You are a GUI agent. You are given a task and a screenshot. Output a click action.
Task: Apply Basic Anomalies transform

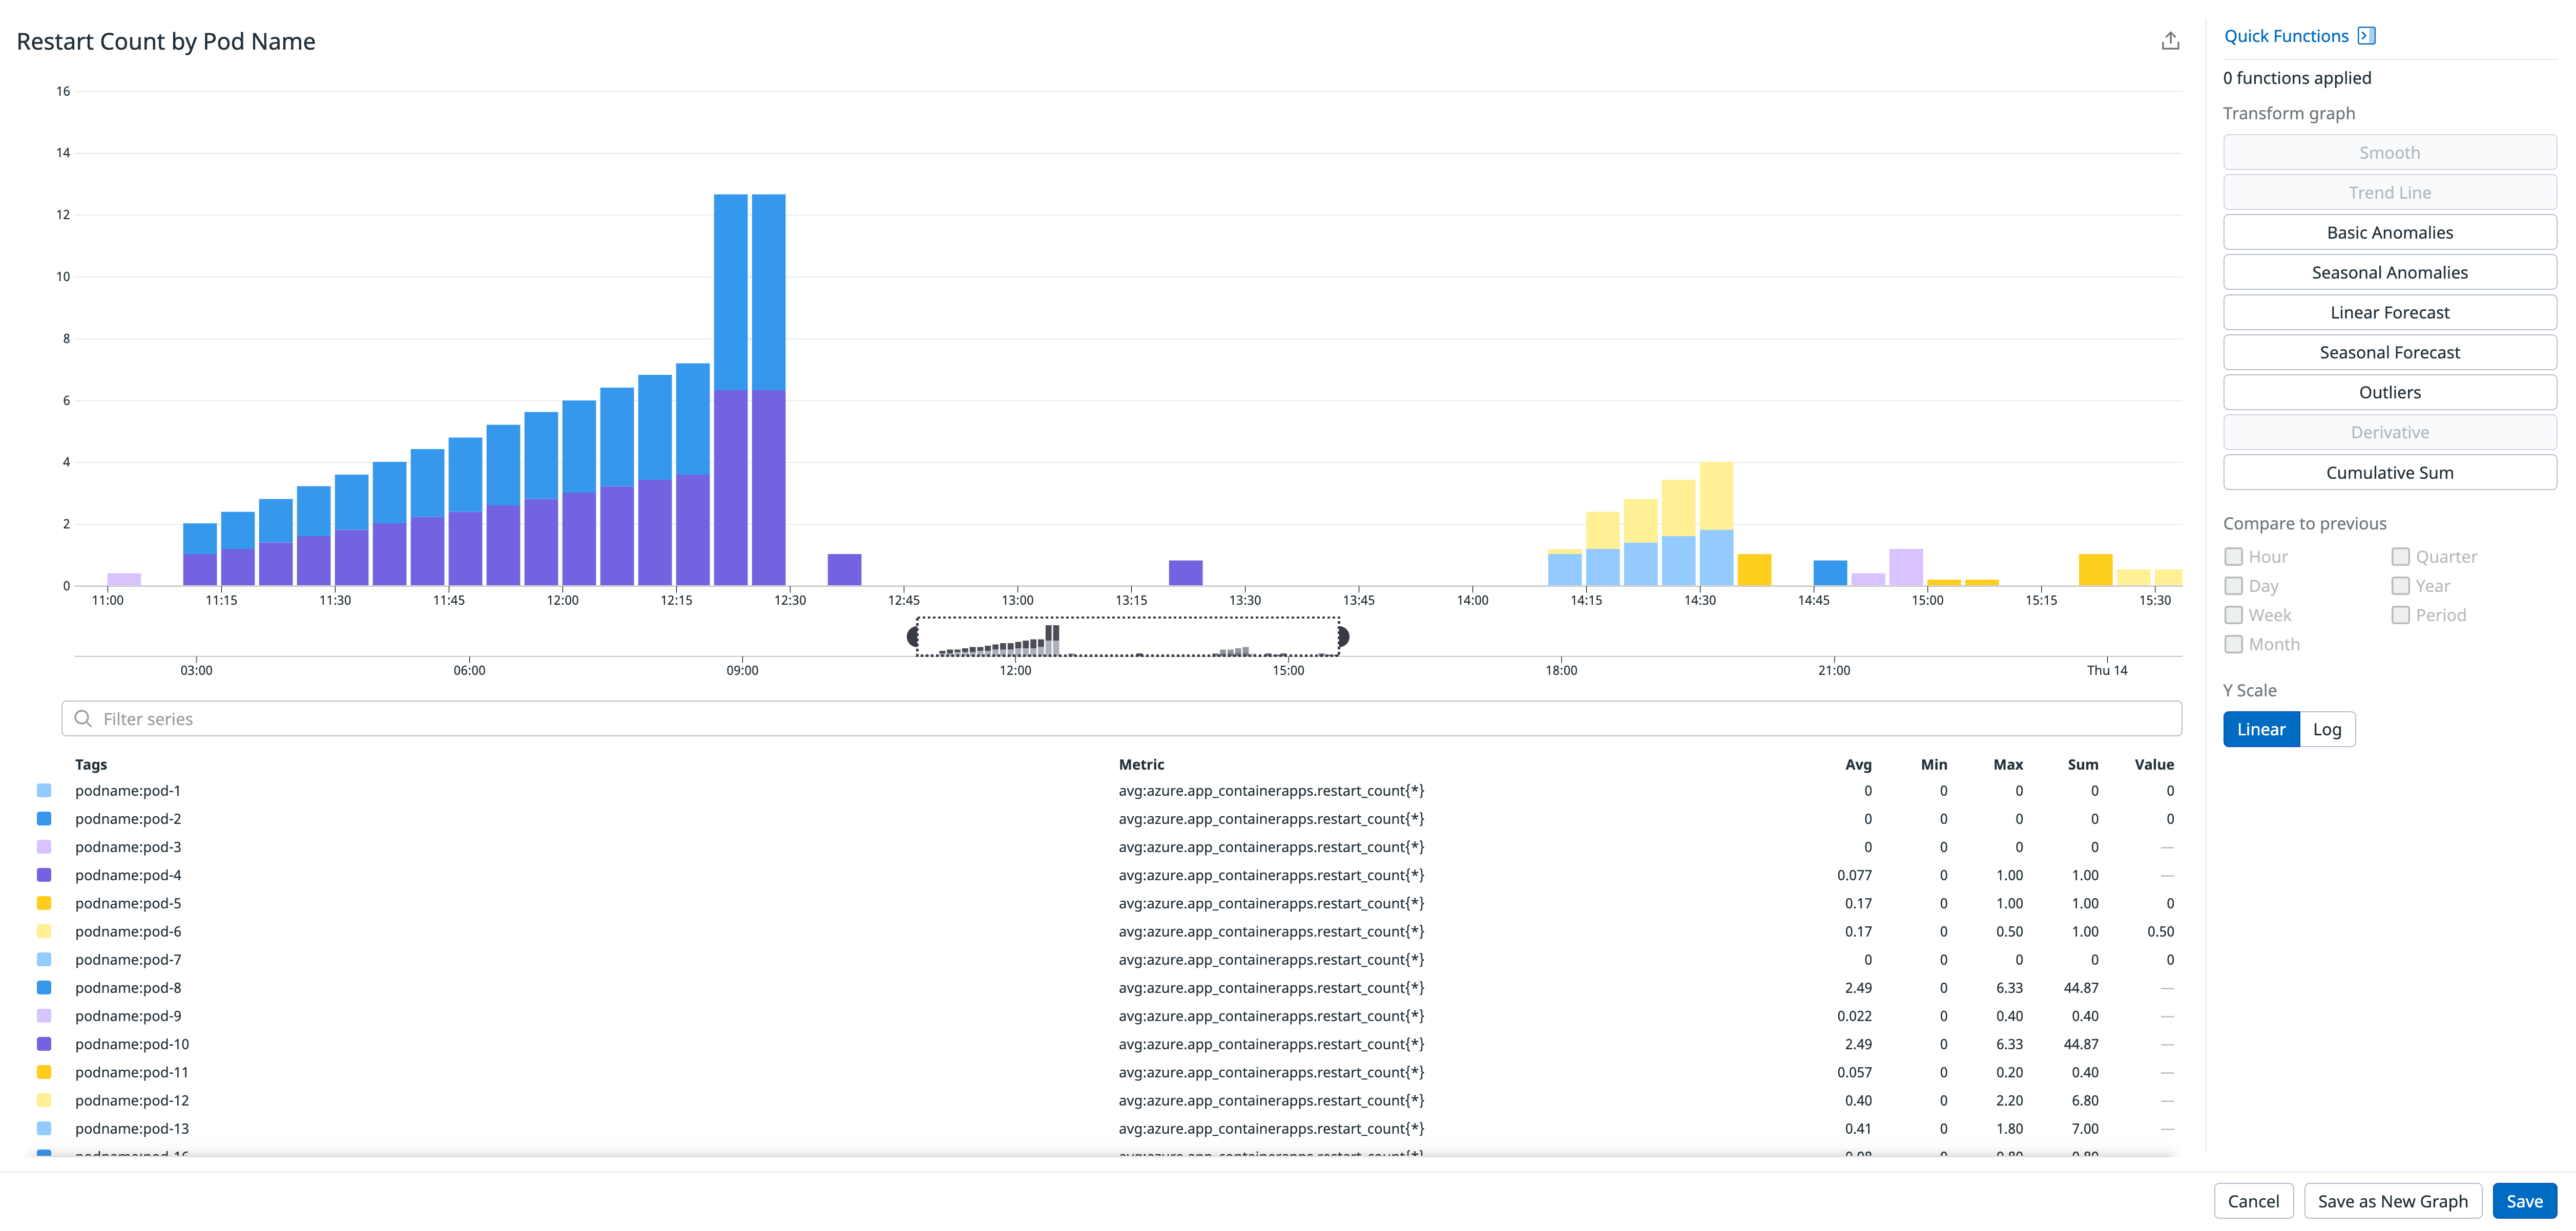2389,232
